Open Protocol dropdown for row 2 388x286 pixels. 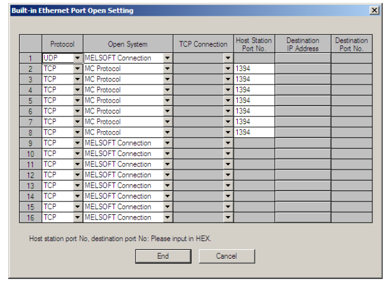pyautogui.click(x=77, y=69)
